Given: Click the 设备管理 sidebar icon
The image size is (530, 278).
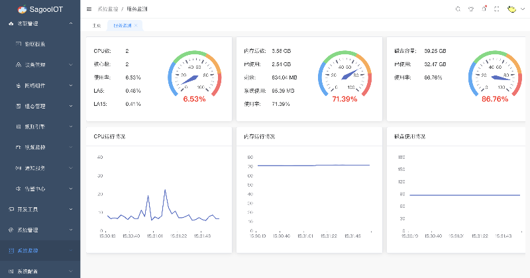Looking at the screenshot, I should 19,64.
